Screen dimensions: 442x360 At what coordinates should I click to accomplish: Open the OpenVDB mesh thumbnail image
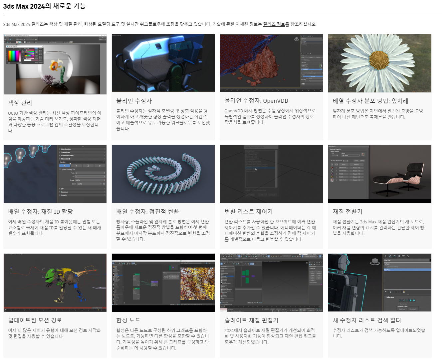click(x=271, y=63)
